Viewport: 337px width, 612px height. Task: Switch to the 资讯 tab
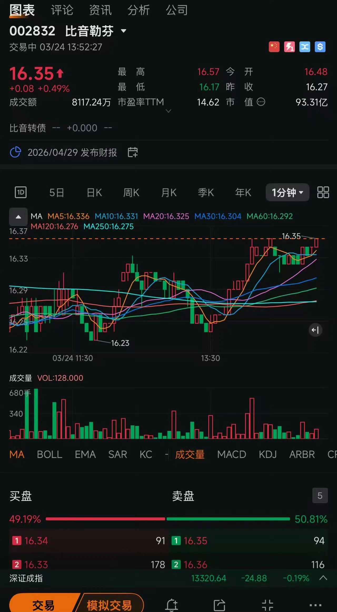click(x=100, y=11)
